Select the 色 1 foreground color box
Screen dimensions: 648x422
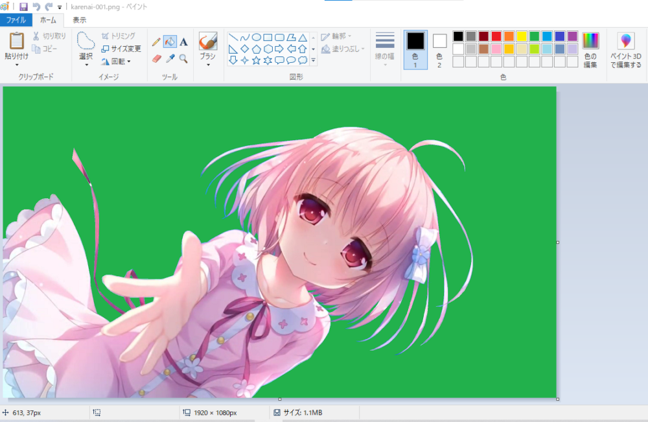pos(415,49)
